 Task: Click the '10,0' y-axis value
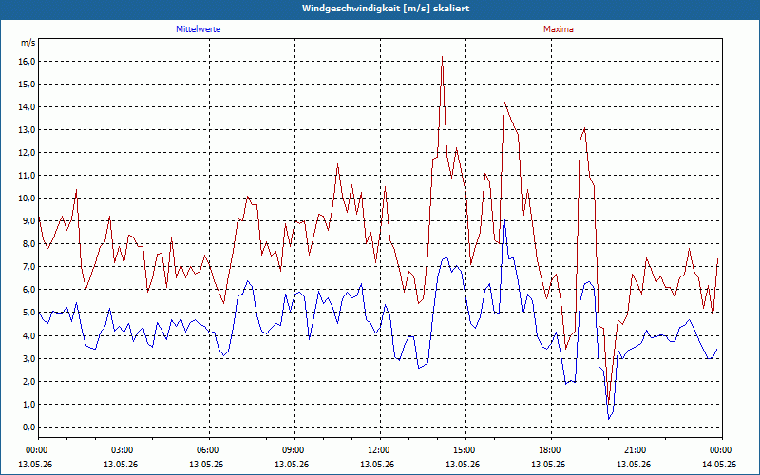point(27,198)
